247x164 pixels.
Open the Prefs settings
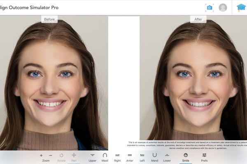coord(204,157)
